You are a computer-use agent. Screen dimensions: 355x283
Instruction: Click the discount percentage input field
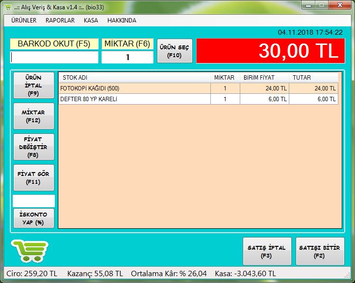pos(34,201)
